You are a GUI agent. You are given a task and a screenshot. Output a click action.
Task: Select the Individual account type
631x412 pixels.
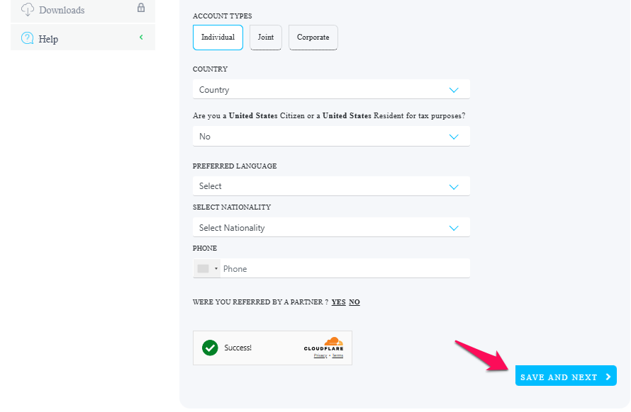218,38
